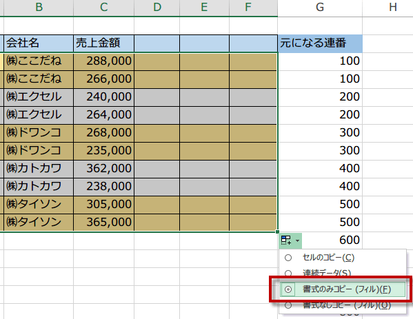
Task: Select the cell showing 288,000
Action: click(104, 61)
